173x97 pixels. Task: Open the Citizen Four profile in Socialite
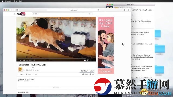[127, 8]
